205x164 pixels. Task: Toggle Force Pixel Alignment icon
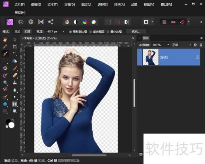pyautogui.click(x=164, y=22)
